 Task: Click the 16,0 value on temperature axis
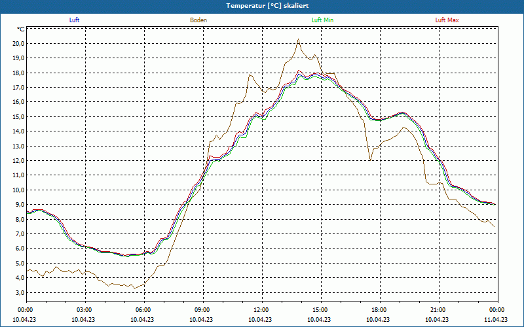(x=18, y=102)
